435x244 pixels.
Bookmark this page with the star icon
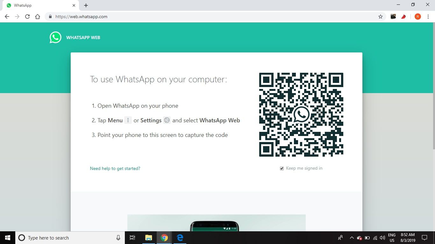coord(380,17)
